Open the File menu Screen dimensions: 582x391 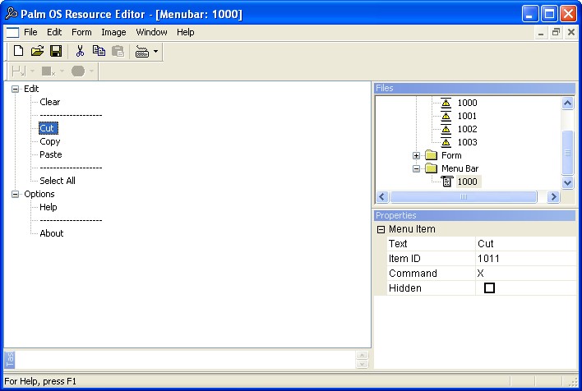pos(30,32)
